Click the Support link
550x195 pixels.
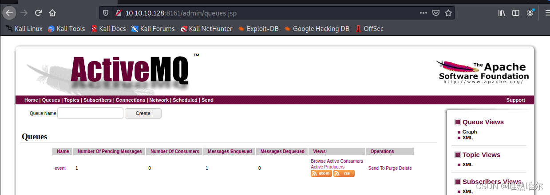click(516, 100)
